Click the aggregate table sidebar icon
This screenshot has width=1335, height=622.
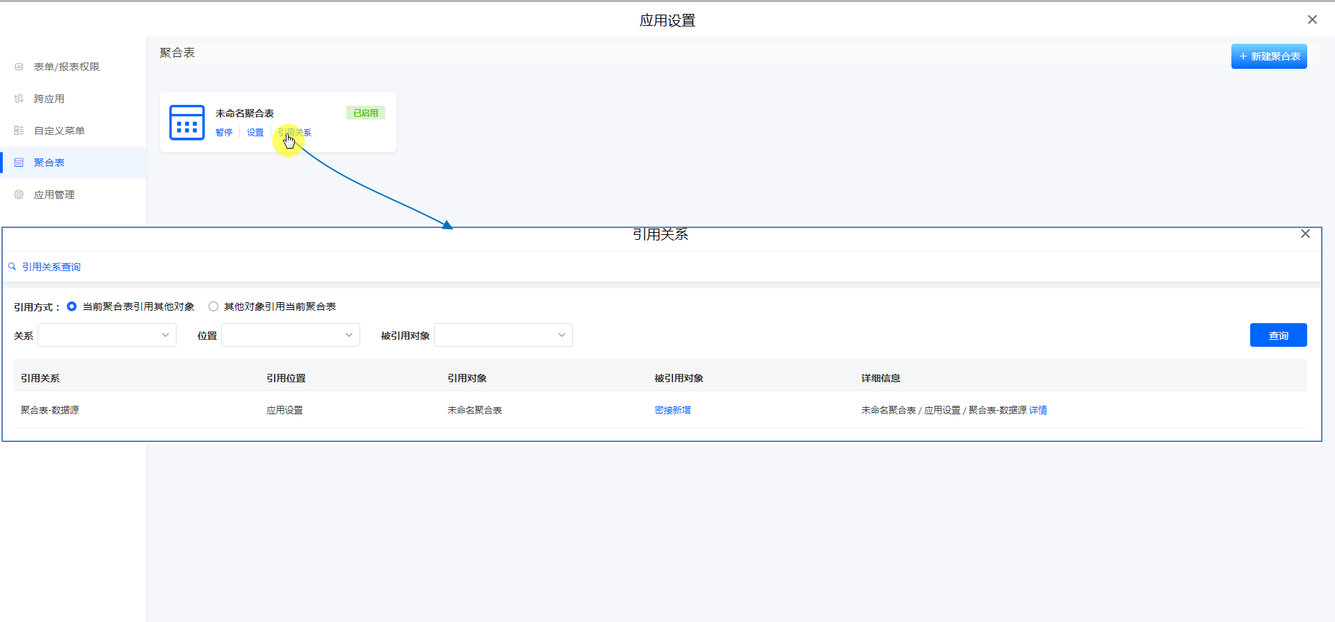(x=19, y=163)
